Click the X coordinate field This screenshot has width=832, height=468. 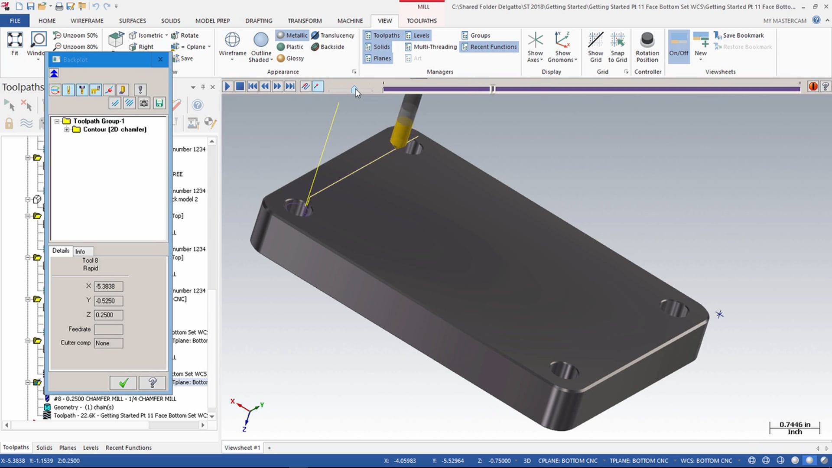[108, 286]
